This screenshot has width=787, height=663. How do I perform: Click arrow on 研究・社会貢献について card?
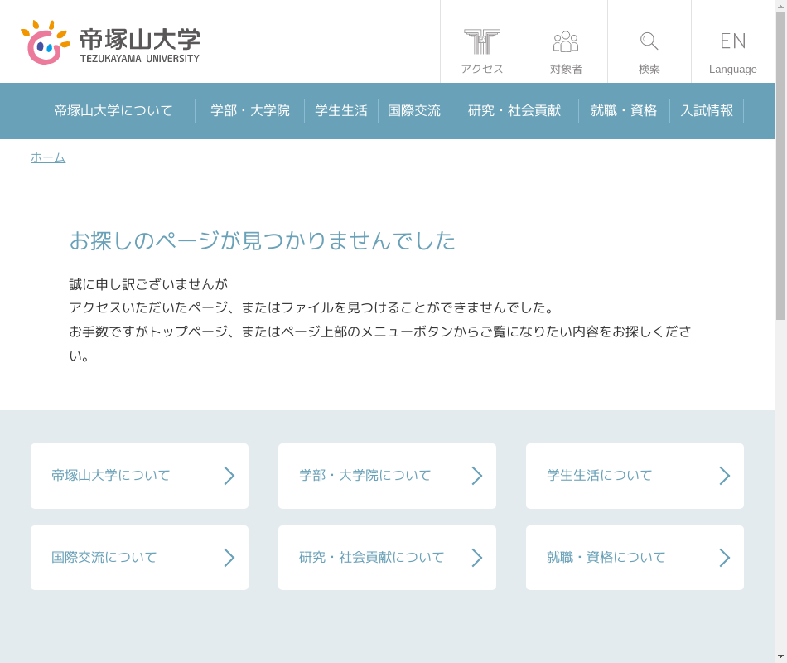pyautogui.click(x=477, y=558)
